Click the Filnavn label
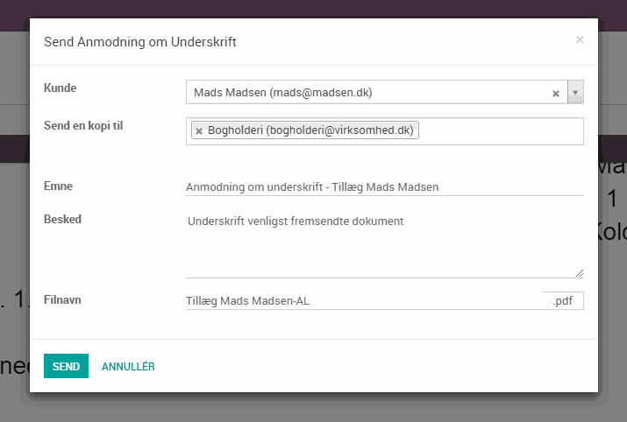627x422 pixels. point(62,299)
